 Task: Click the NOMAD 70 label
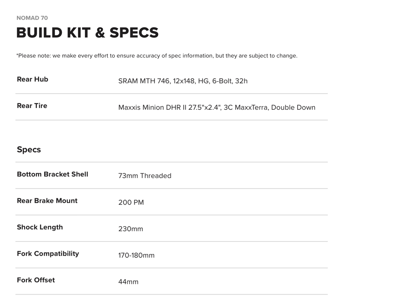coord(32,18)
